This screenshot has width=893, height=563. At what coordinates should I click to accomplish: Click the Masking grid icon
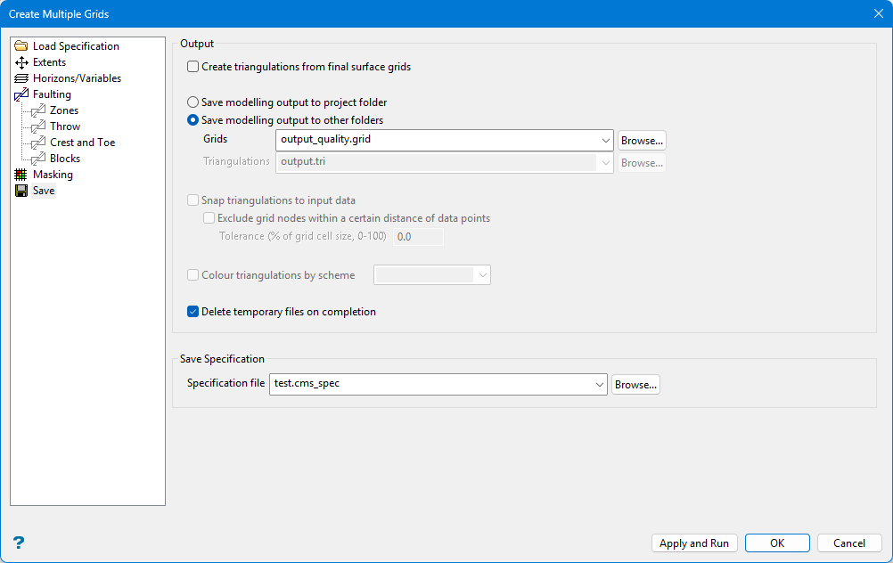click(x=21, y=175)
